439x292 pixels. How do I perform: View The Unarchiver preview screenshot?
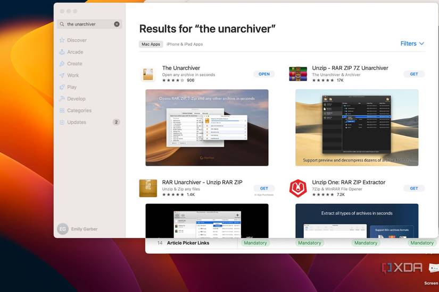pyautogui.click(x=207, y=128)
